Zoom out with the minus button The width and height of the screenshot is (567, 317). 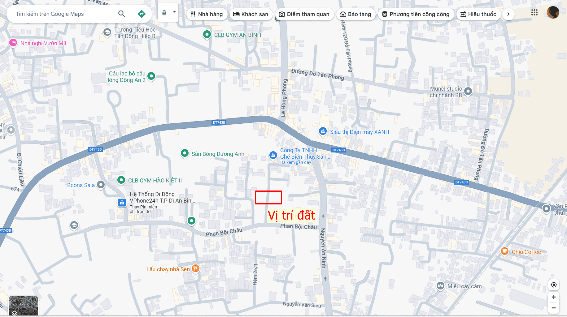pyautogui.click(x=554, y=308)
